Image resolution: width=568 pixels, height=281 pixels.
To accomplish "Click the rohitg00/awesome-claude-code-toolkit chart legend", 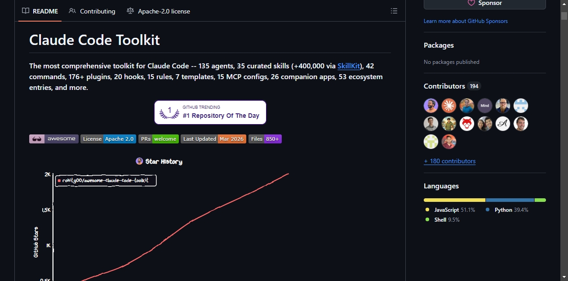I will [x=106, y=181].
